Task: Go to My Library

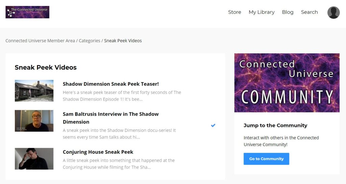Action: [262, 12]
